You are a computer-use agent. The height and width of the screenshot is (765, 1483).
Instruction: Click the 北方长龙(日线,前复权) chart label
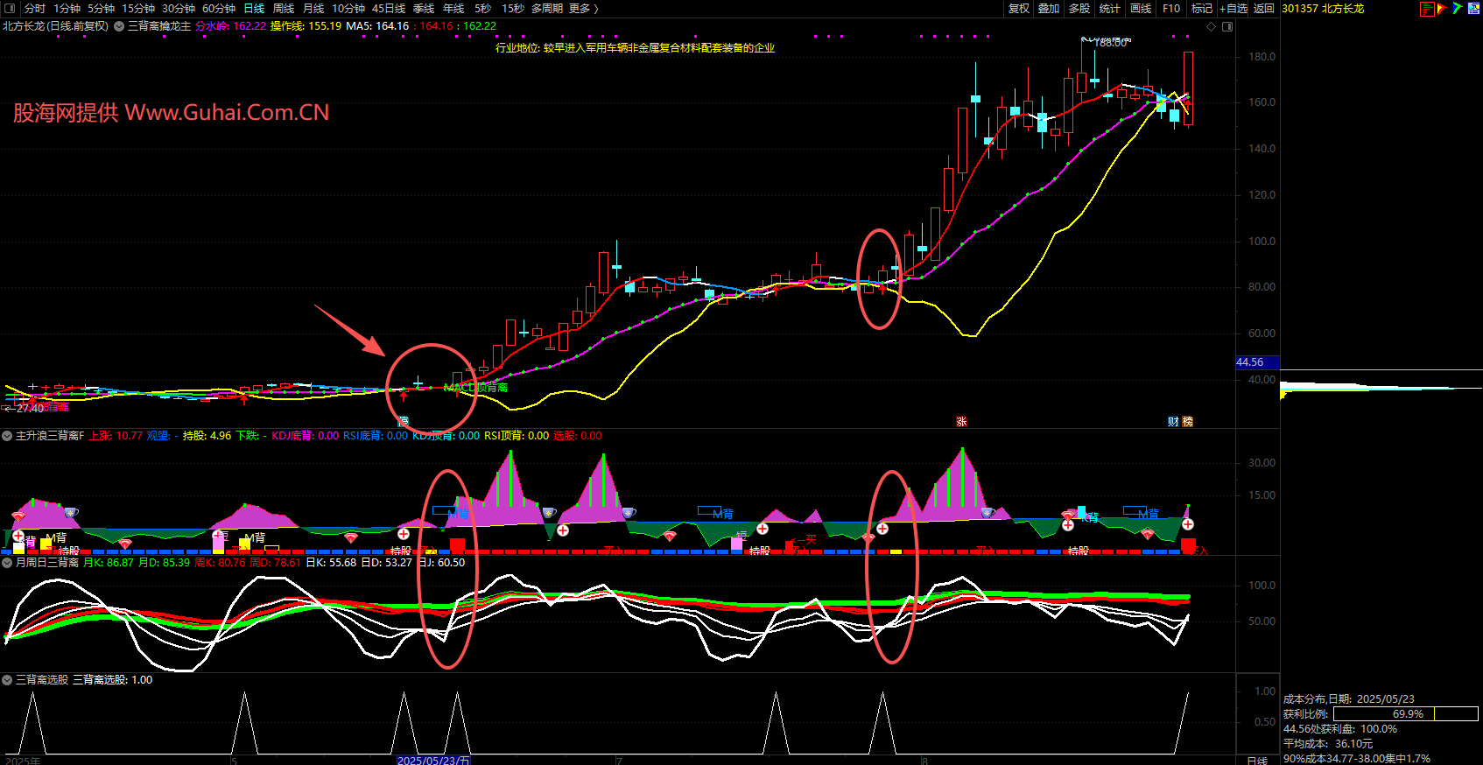55,26
